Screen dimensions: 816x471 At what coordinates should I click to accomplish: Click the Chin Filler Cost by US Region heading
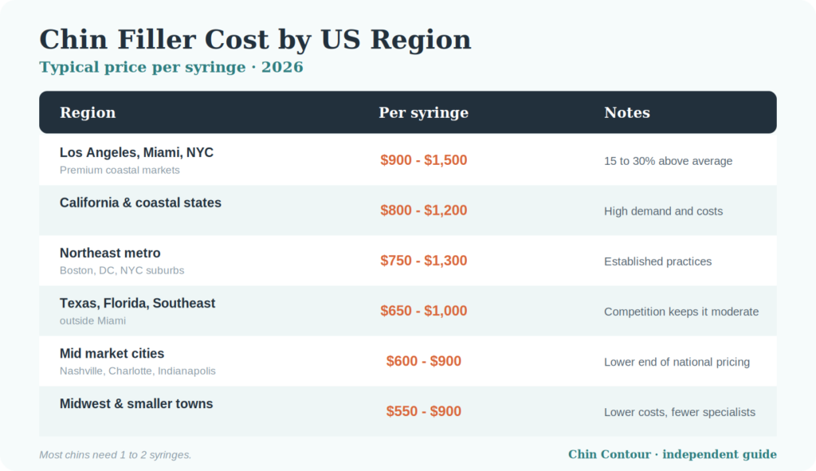click(255, 40)
